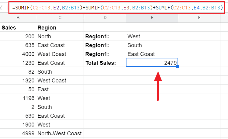Select the North region cell
Screen dimensions: 228x139
[60, 36]
